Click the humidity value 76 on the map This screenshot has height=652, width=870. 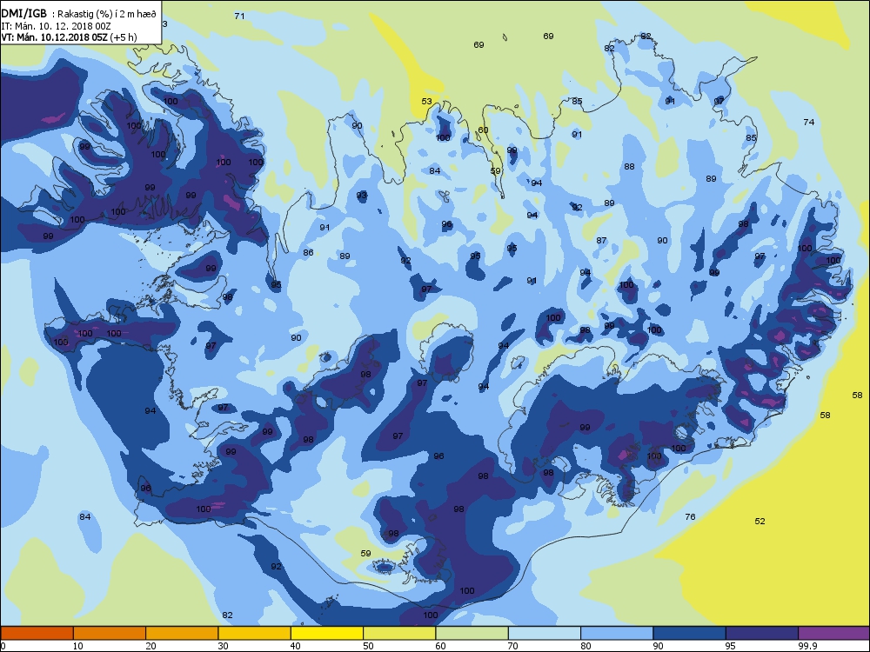pyautogui.click(x=690, y=516)
